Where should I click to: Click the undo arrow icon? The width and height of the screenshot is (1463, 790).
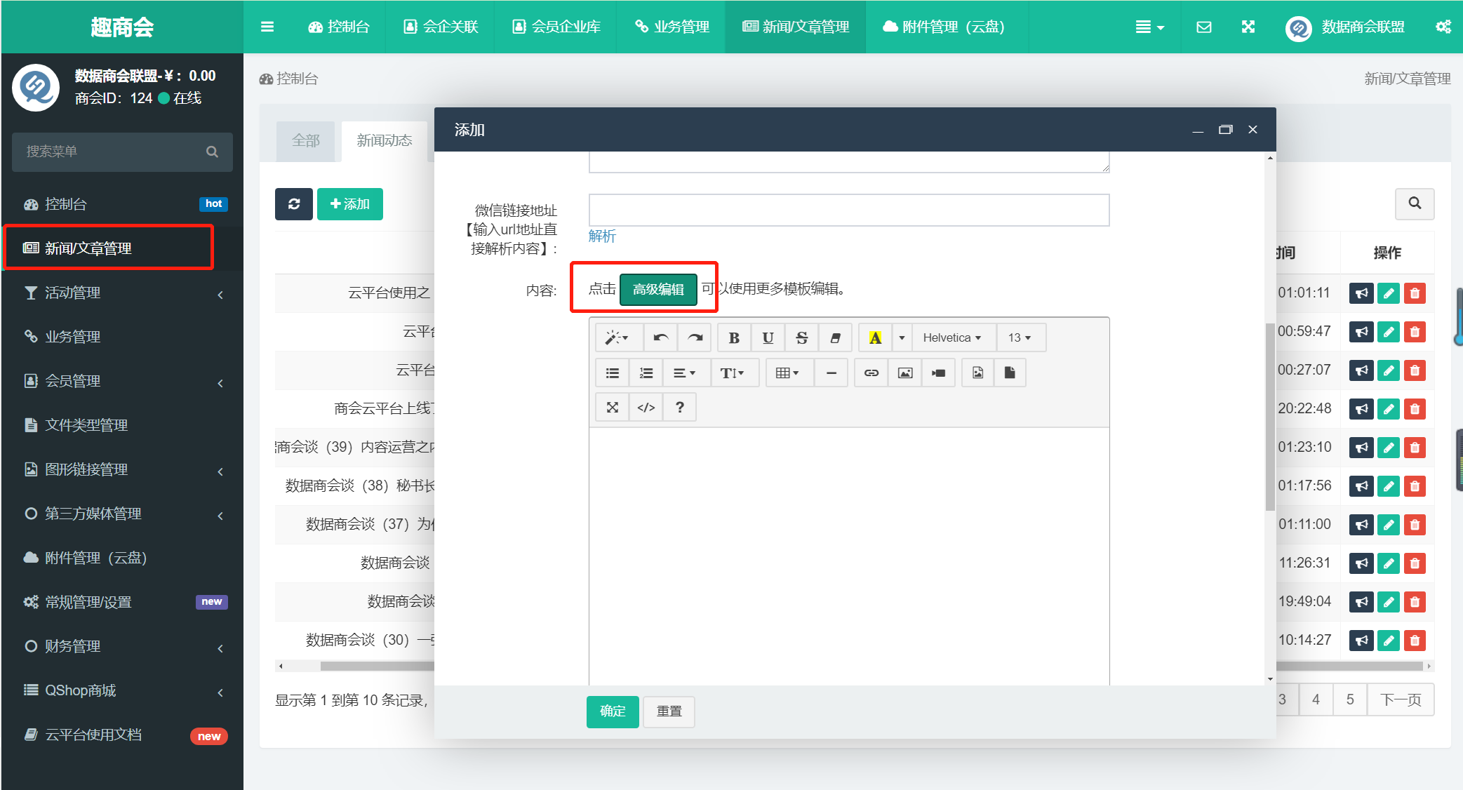(660, 338)
